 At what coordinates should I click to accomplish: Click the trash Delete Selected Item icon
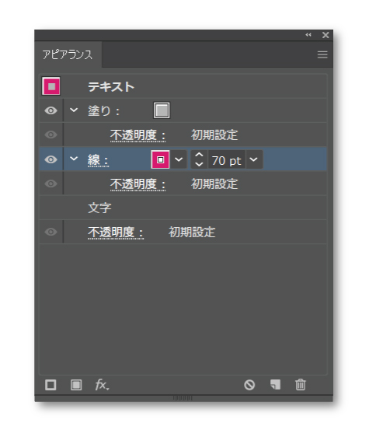301,385
